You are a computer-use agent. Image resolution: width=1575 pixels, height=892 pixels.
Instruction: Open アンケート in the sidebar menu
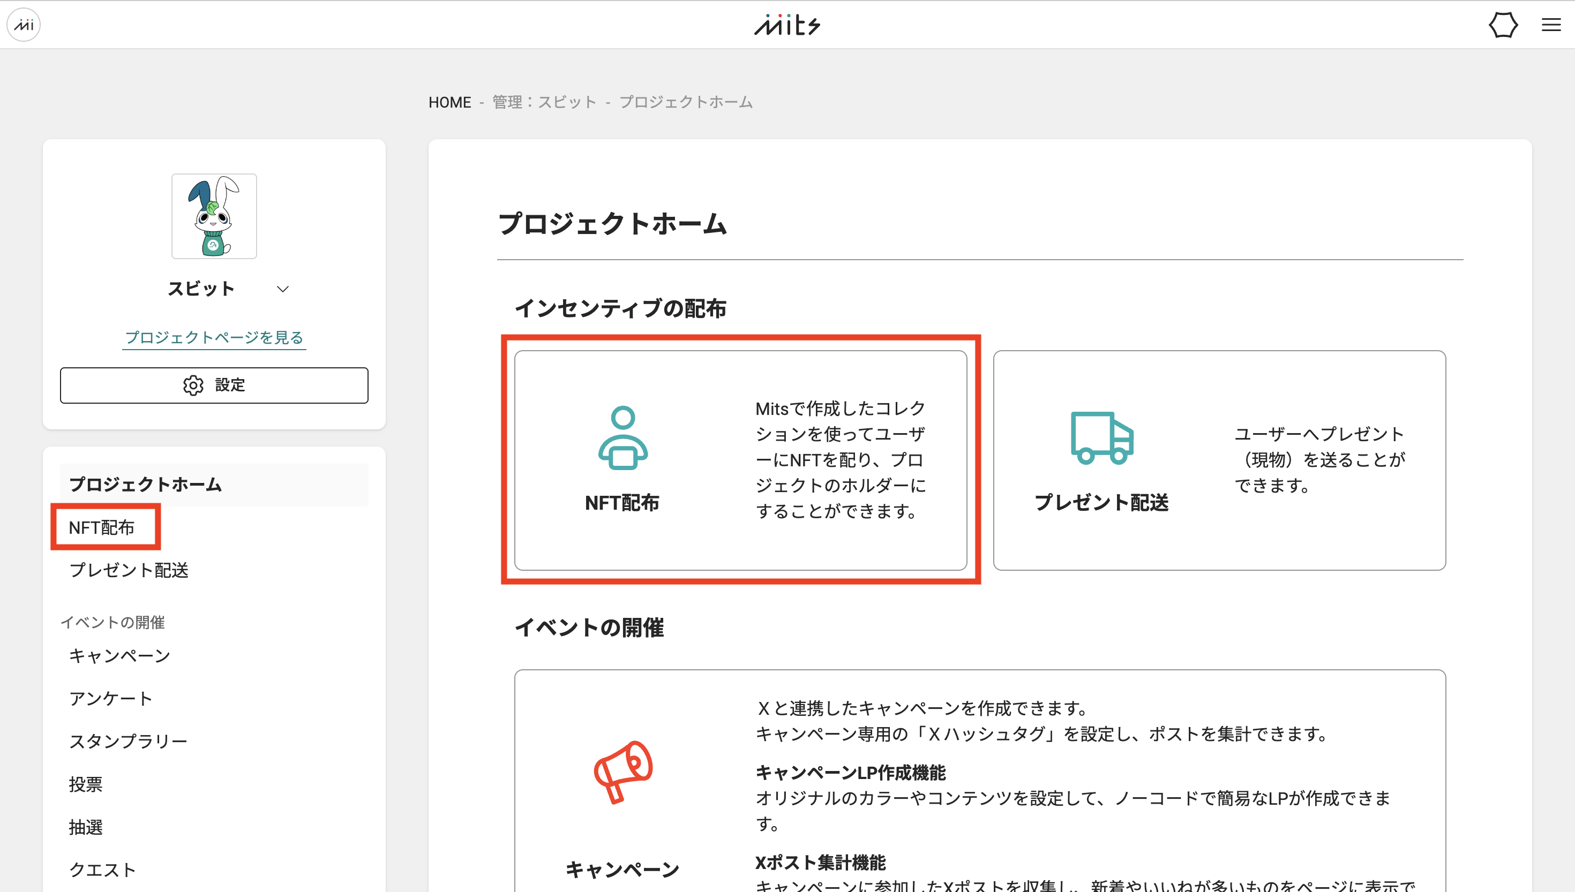pyautogui.click(x=111, y=698)
